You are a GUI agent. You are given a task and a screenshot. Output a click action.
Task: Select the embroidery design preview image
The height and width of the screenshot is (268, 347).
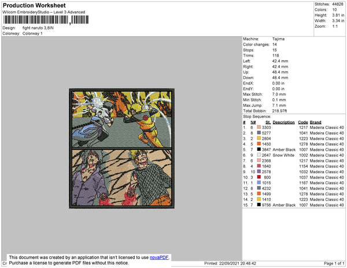[x=121, y=148]
